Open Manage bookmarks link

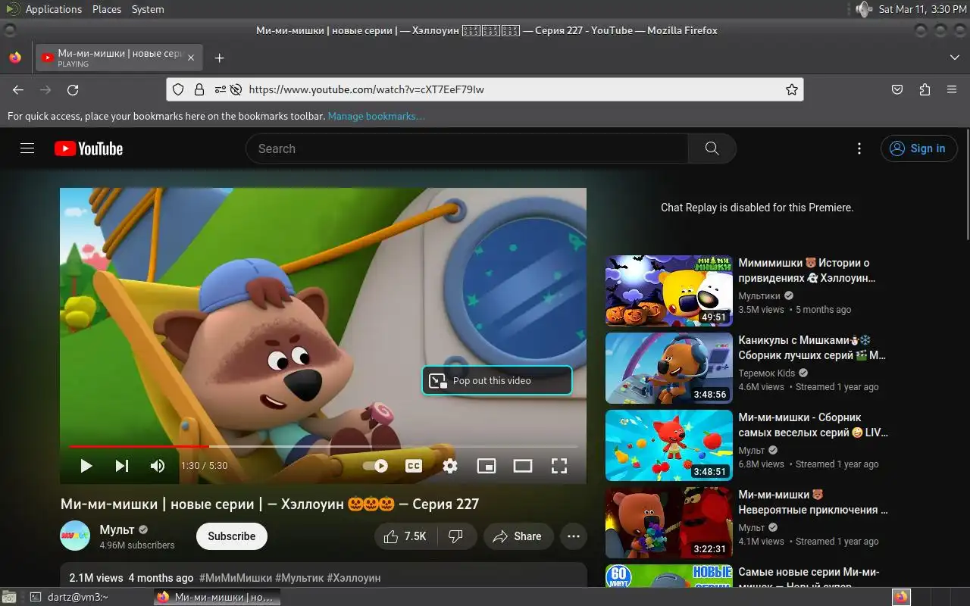pos(376,116)
